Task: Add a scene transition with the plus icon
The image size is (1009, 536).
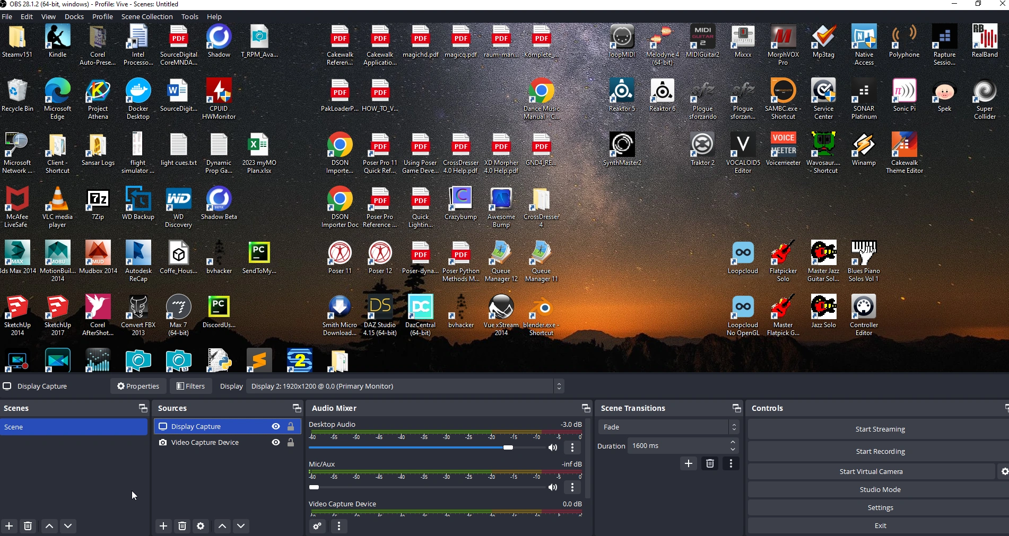Action: [x=689, y=464]
